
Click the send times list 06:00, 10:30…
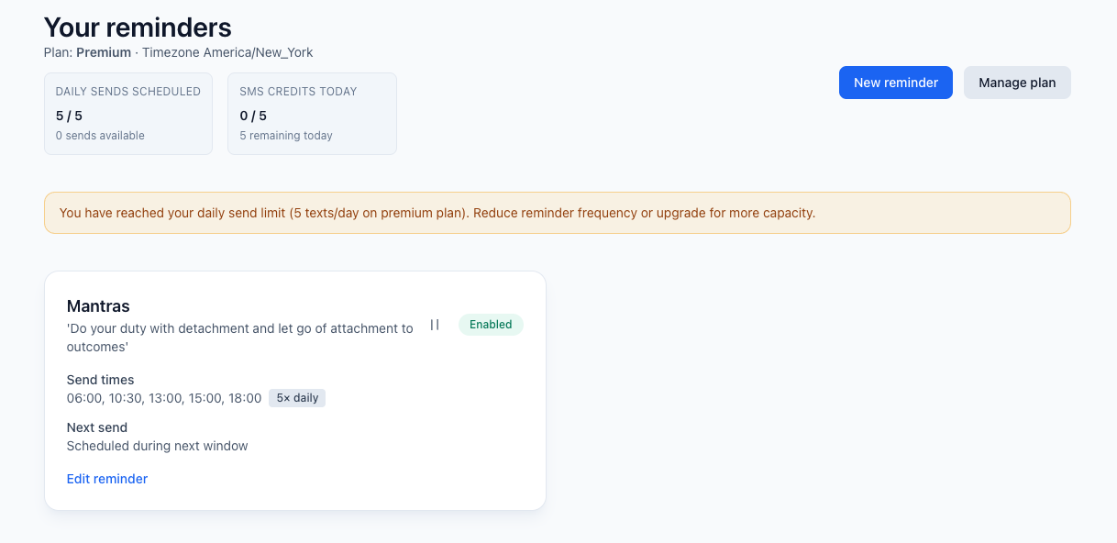[x=164, y=398]
